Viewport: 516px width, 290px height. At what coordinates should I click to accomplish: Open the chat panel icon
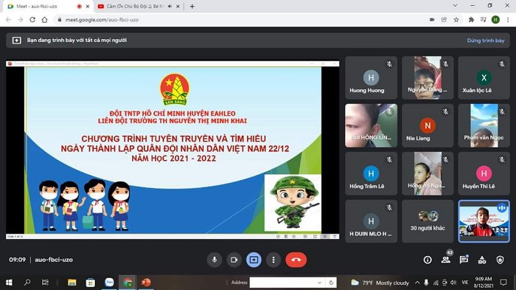tap(464, 260)
